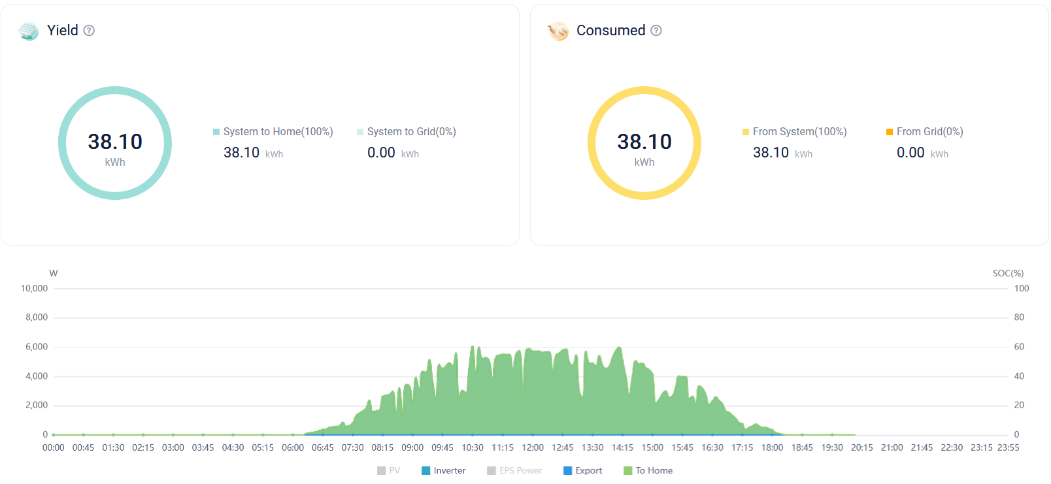Click the 4,000 watt axis label

37,376
